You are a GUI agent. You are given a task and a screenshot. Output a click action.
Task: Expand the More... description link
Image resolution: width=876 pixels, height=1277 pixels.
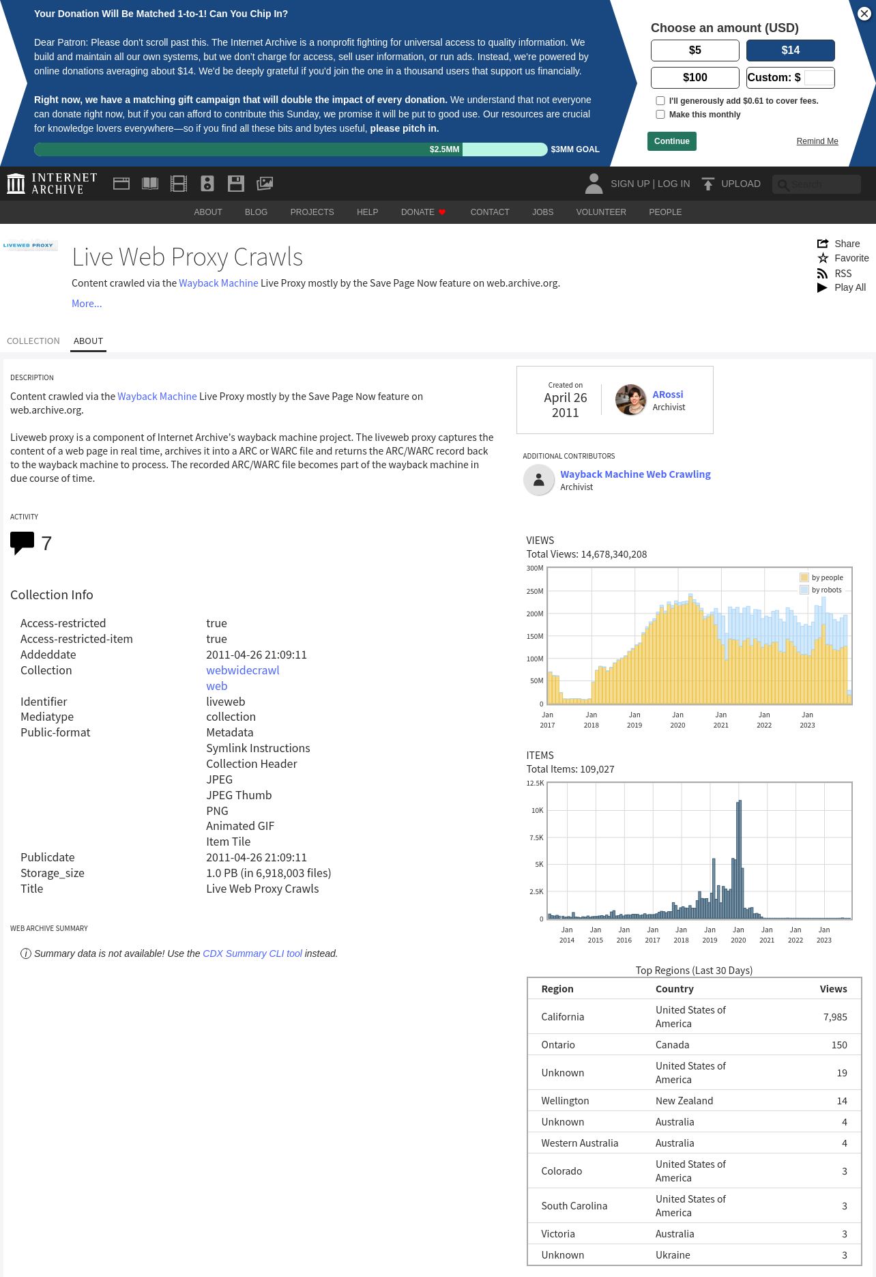tap(87, 304)
